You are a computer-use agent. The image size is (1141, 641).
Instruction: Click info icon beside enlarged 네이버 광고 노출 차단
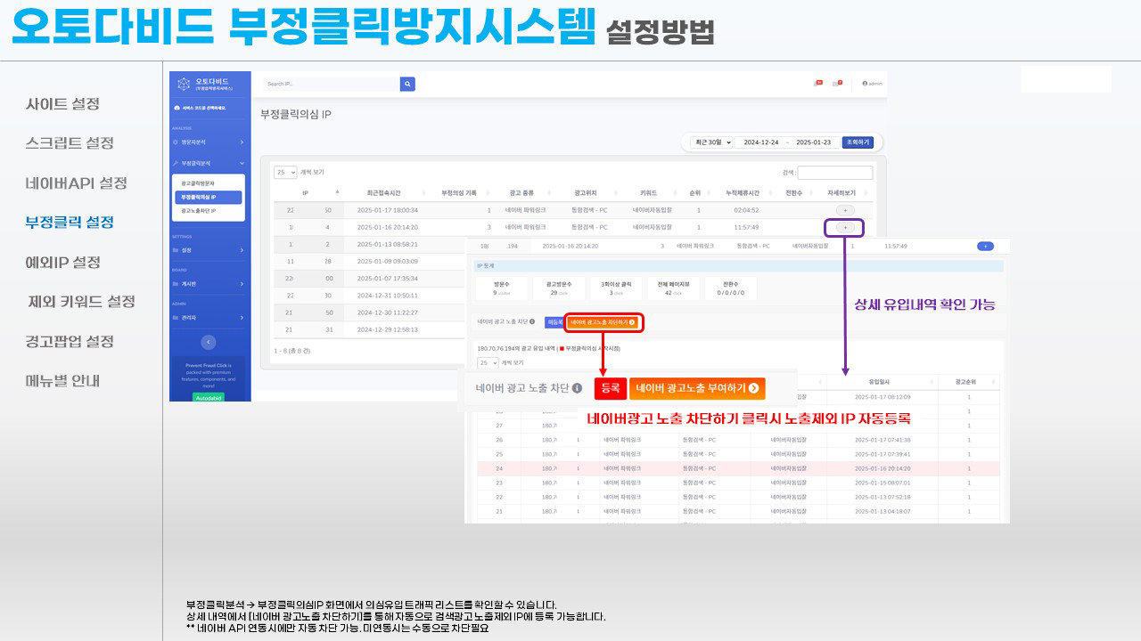pyautogui.click(x=578, y=388)
